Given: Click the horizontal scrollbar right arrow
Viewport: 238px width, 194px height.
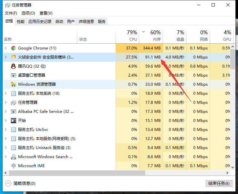Looking at the screenshot, I should pyautogui.click(x=227, y=173).
